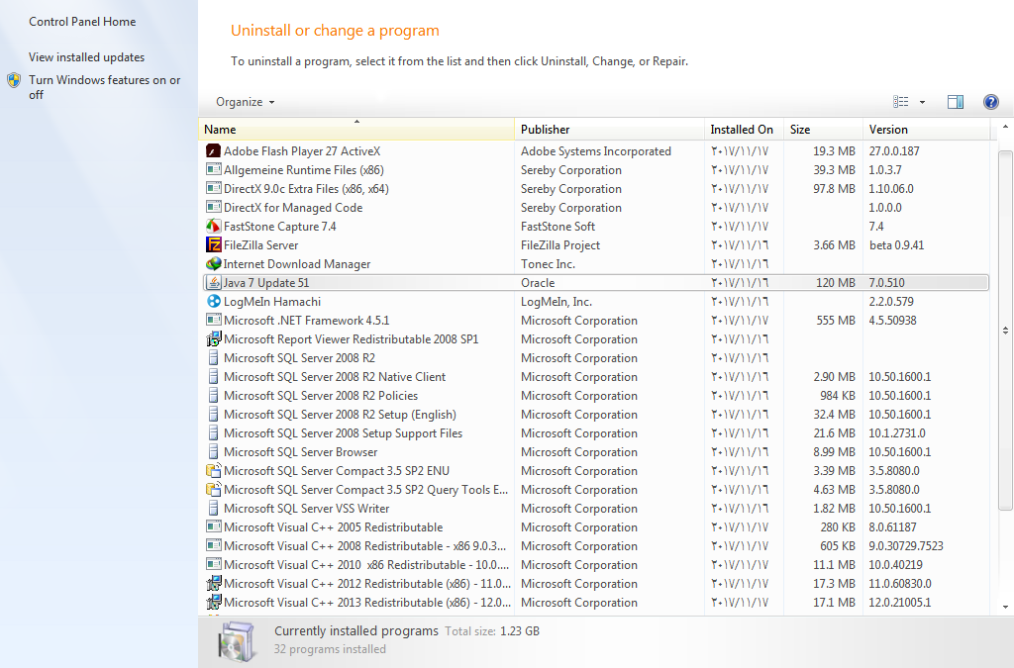This screenshot has width=1014, height=668.
Task: Click the Oracle publisher cell
Action: click(538, 282)
